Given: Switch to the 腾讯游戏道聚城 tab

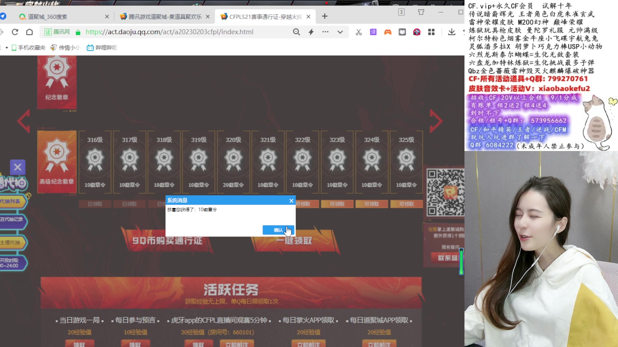Looking at the screenshot, I should (164, 16).
